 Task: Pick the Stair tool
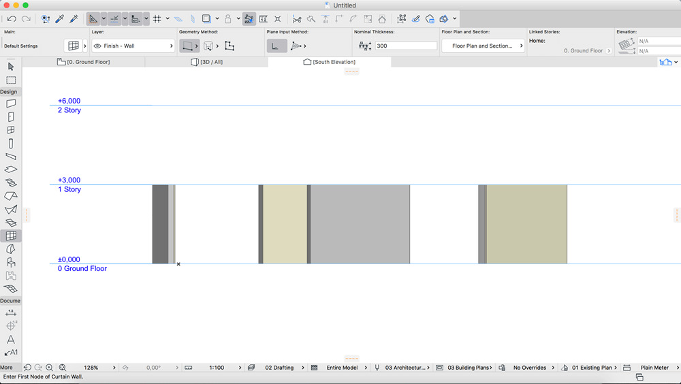click(11, 183)
